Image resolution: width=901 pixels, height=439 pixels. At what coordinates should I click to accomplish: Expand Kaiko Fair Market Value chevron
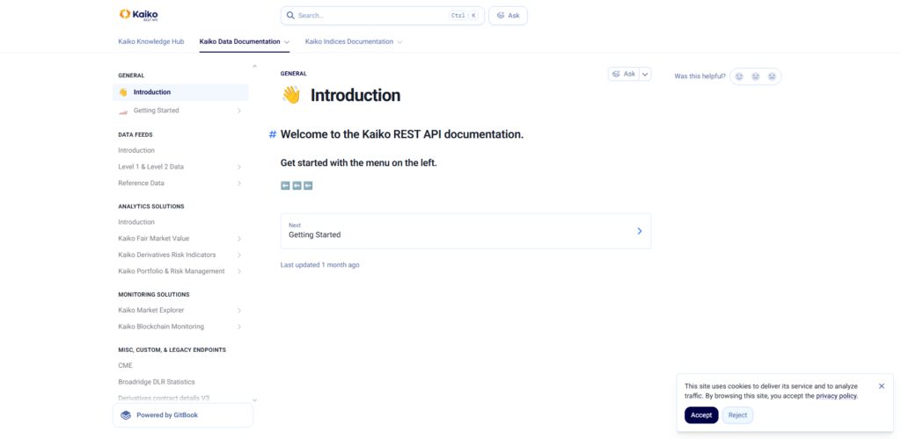239,239
